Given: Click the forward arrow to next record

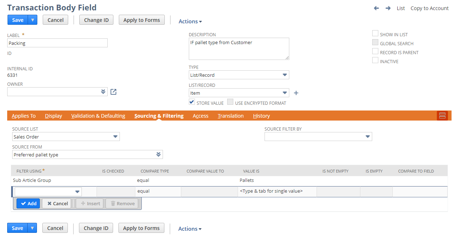Looking at the screenshot, I should click(x=388, y=8).
